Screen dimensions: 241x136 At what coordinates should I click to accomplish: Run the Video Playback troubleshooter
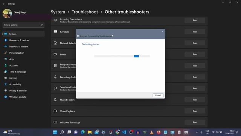195,111
